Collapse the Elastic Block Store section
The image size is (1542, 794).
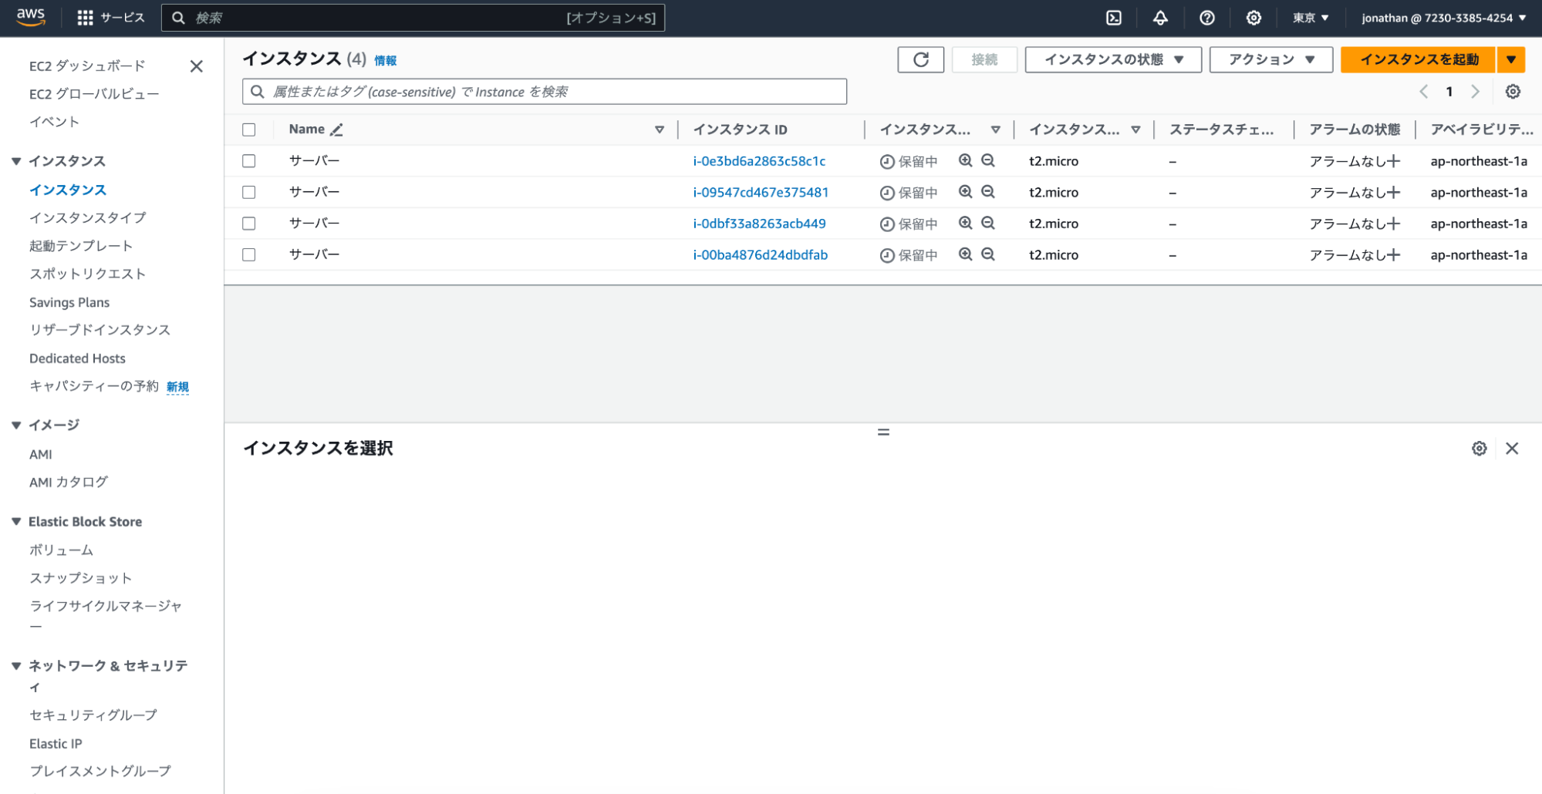pyautogui.click(x=16, y=522)
